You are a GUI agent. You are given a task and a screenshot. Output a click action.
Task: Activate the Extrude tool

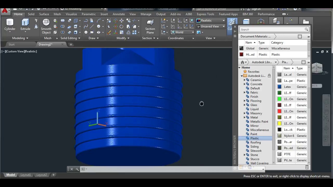(x=25, y=25)
